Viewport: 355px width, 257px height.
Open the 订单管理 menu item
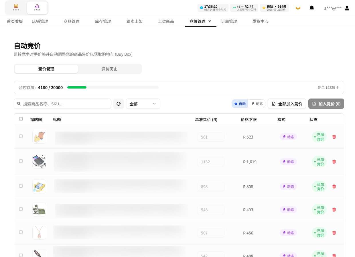point(229,21)
